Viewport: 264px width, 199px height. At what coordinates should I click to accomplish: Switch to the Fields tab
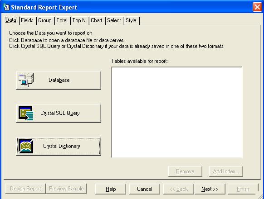pyautogui.click(x=27, y=20)
